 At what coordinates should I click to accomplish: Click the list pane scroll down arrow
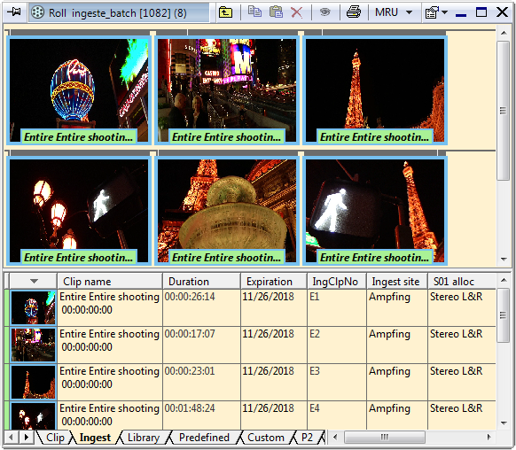click(x=504, y=423)
